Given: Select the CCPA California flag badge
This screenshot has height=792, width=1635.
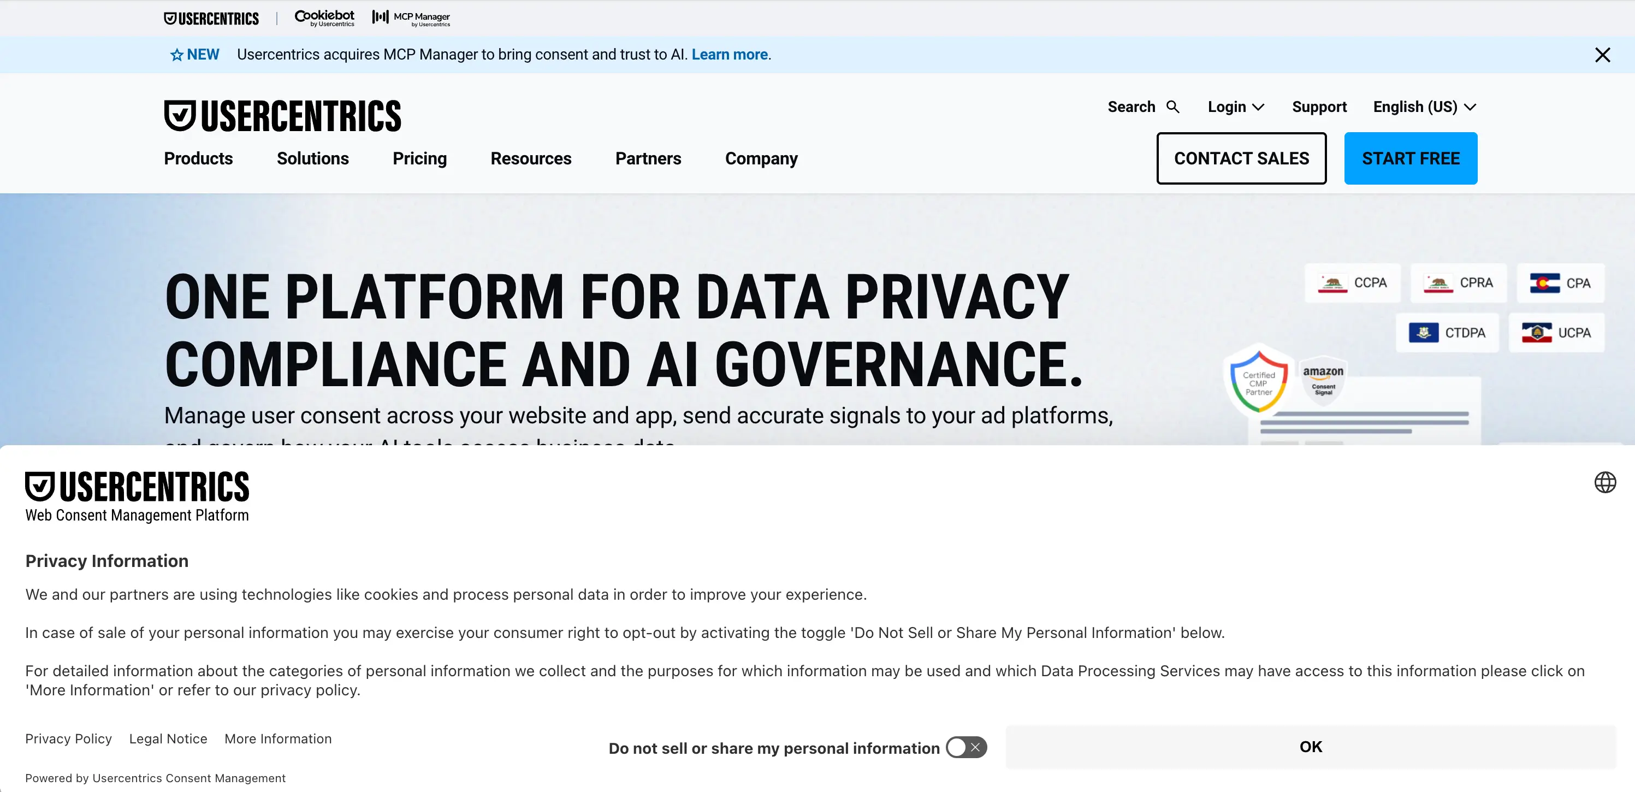Looking at the screenshot, I should (1353, 283).
